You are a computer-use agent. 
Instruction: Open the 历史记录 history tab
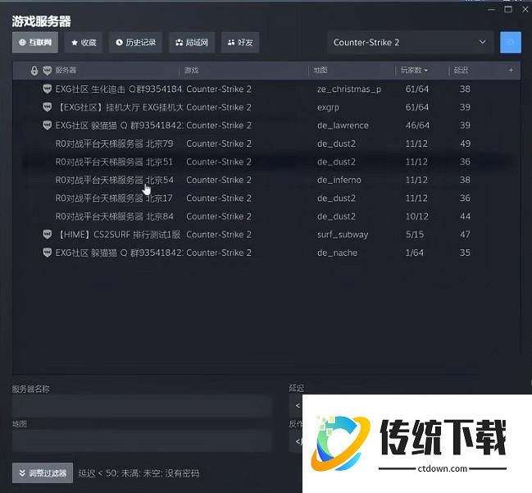coord(135,43)
